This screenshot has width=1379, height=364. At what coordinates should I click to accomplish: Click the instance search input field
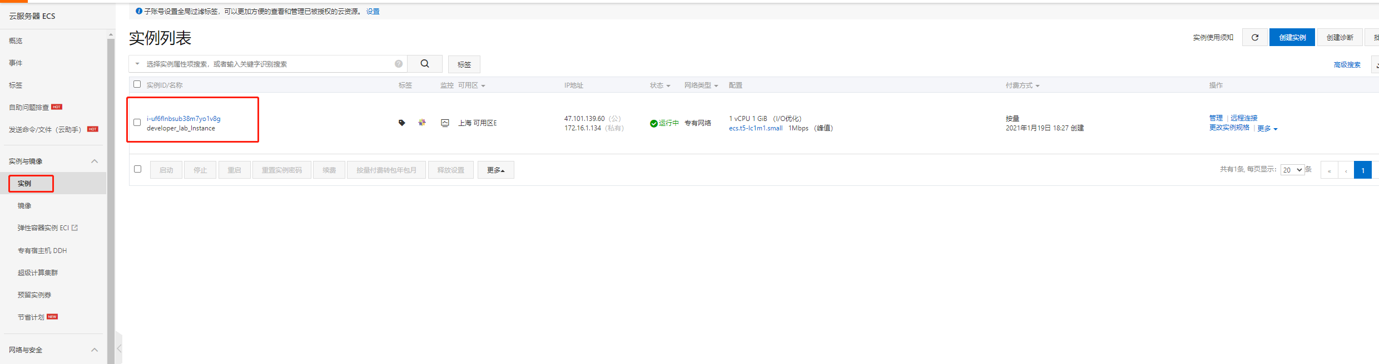(267, 64)
